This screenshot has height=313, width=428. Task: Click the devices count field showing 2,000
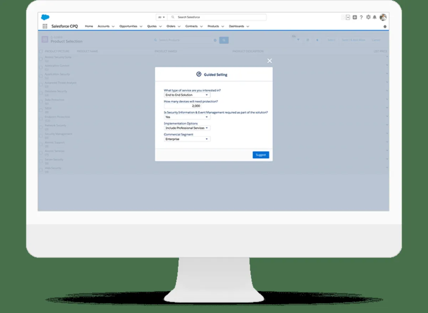183,106
